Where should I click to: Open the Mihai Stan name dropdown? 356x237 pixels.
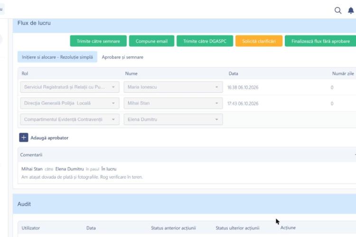tap(173, 103)
